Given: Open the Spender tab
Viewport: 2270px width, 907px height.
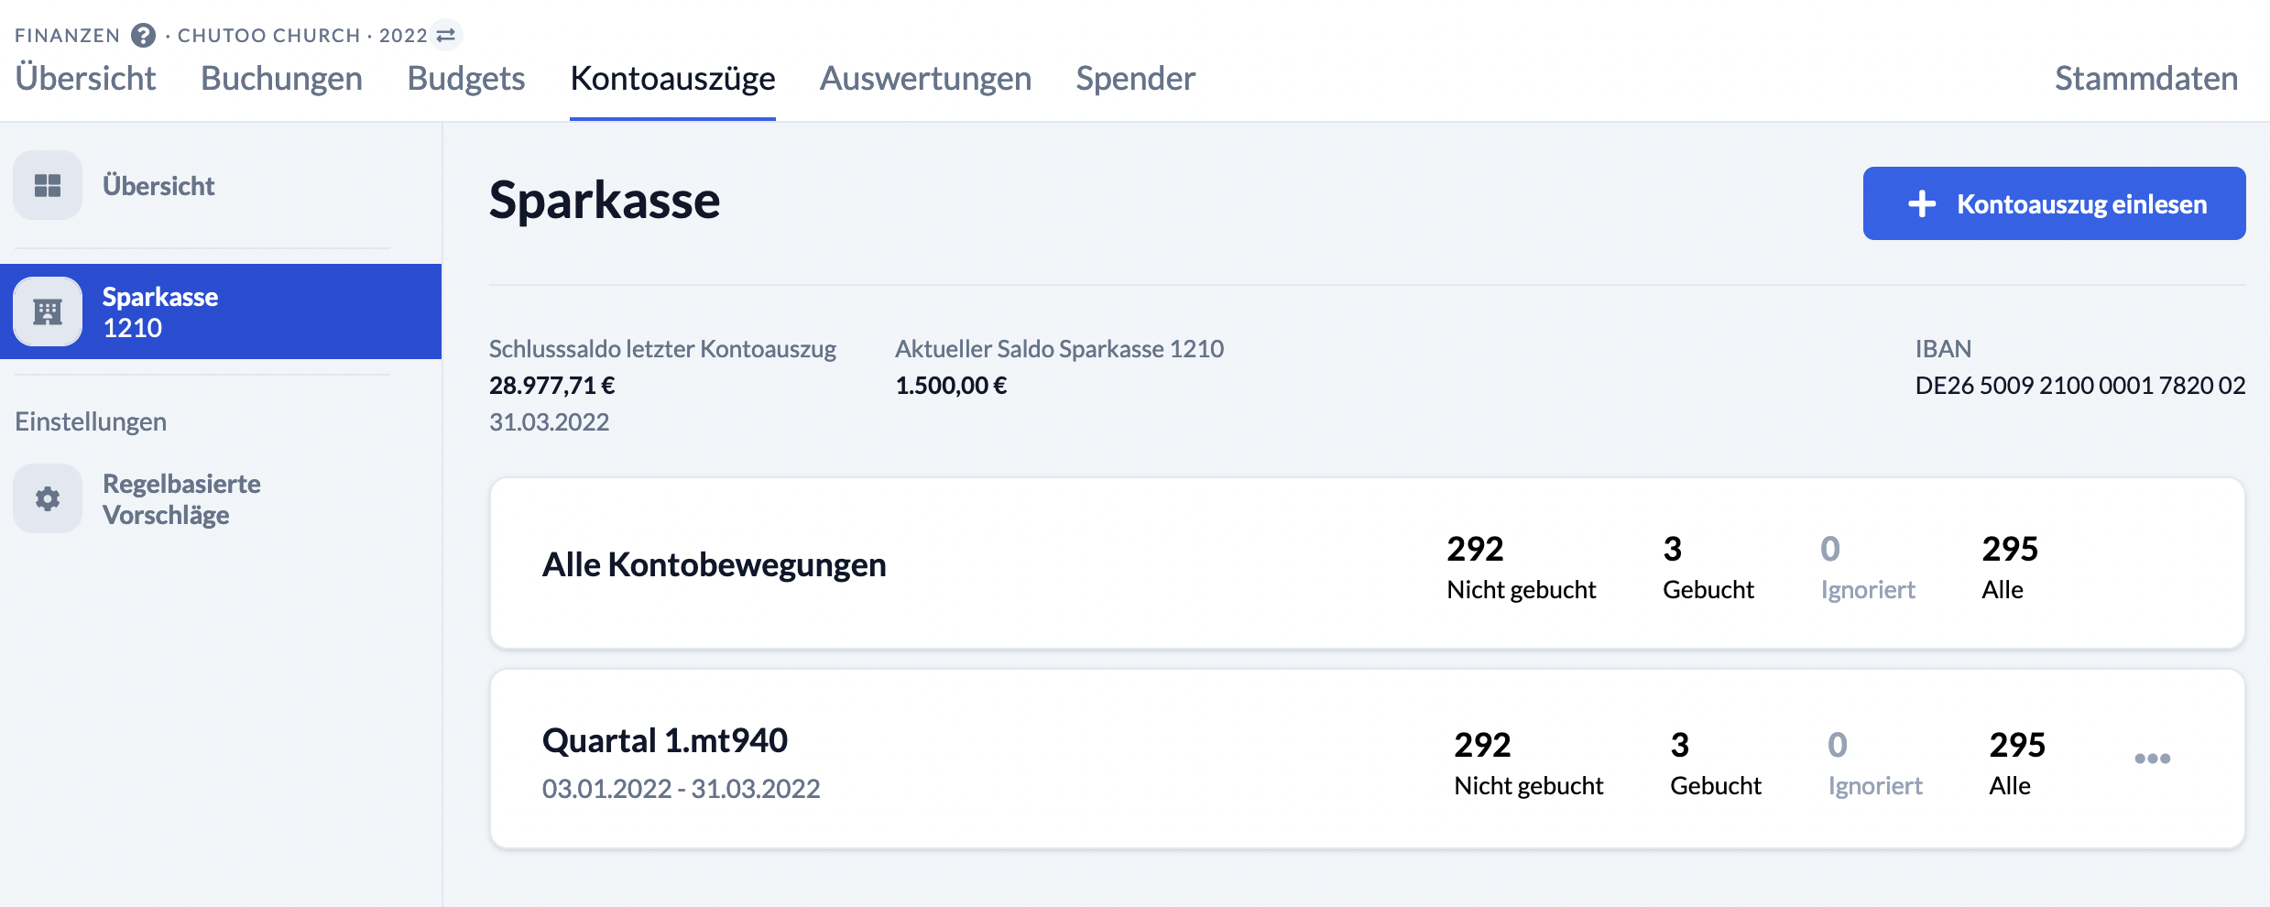Looking at the screenshot, I should coord(1136,79).
